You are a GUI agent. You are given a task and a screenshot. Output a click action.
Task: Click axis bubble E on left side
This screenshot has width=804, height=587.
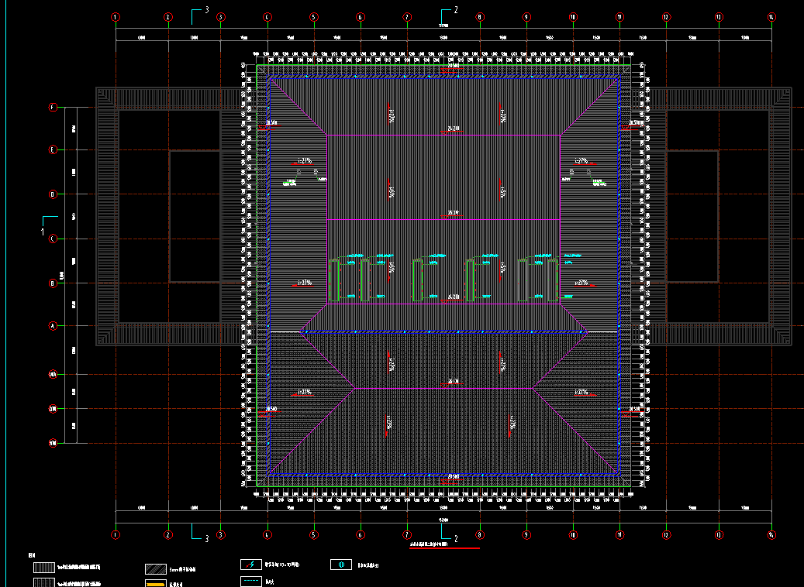pos(53,149)
